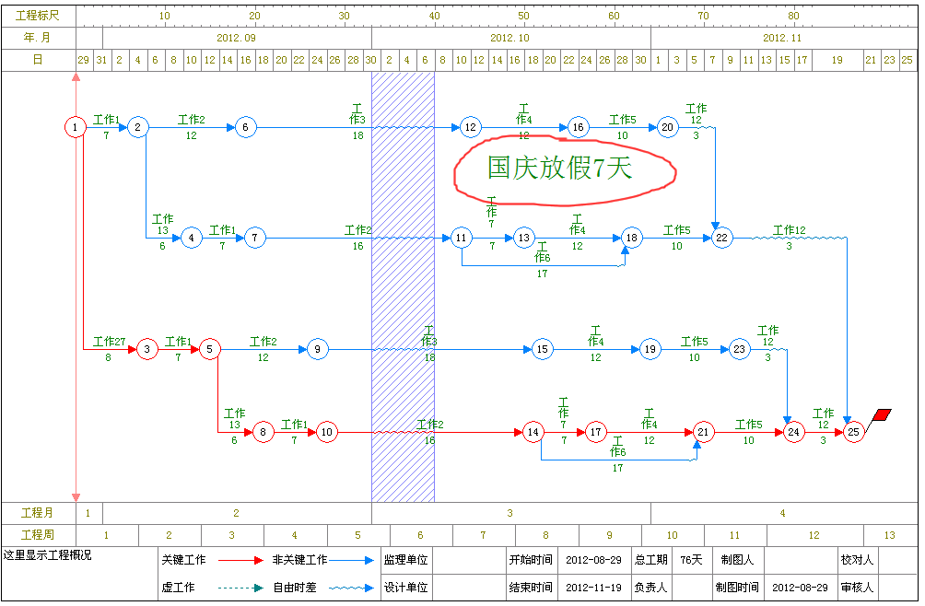925x606 pixels.
Task: Select node 9 circle
Action: click(x=317, y=349)
